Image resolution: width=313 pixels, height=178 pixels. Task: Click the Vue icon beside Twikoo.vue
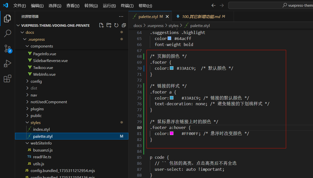pyautogui.click(x=30, y=67)
